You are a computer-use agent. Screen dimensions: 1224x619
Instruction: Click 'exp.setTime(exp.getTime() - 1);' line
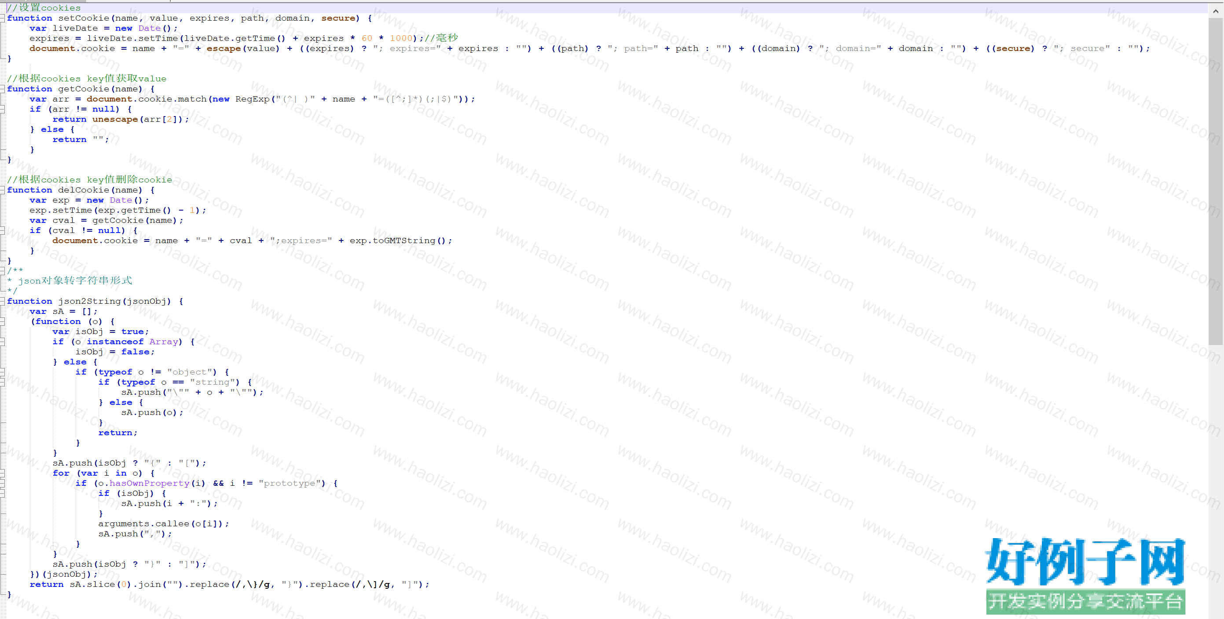pyautogui.click(x=118, y=210)
